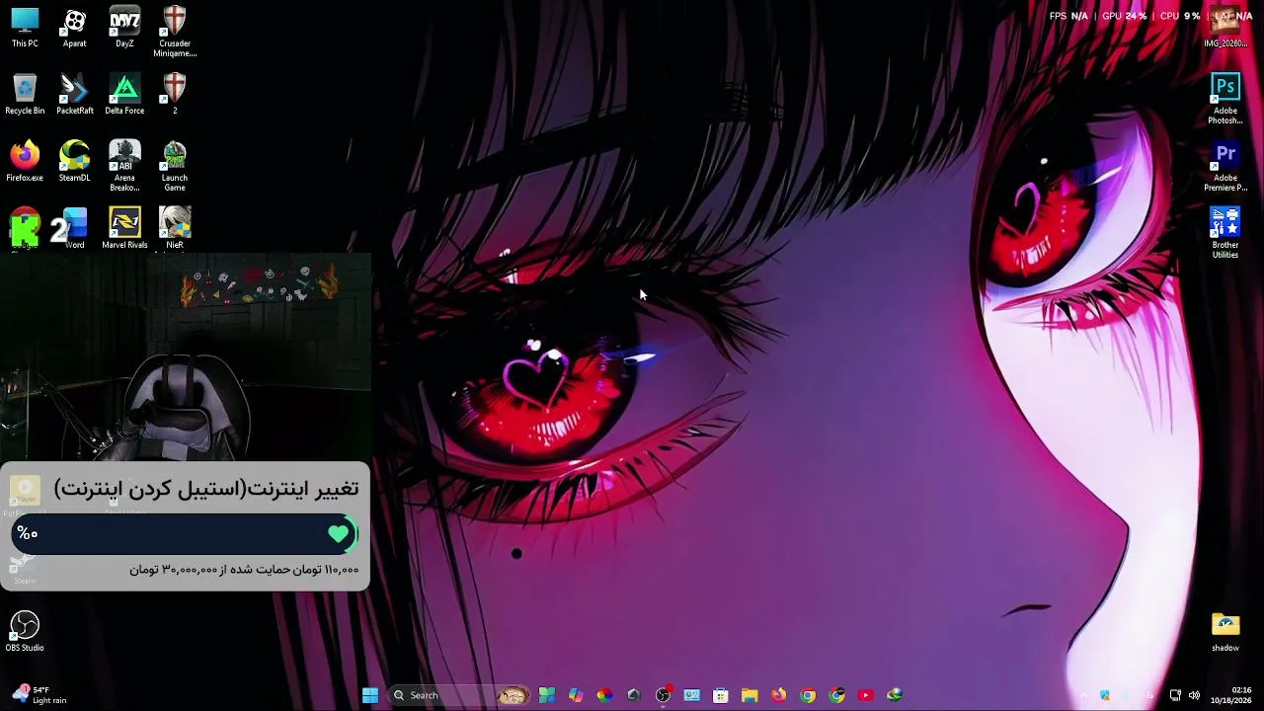Open OBS Studio from the taskbar
Viewport: 1264px width, 711px height.
[x=663, y=695]
